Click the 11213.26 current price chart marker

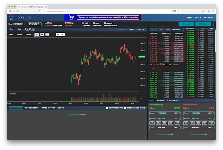[142, 57]
